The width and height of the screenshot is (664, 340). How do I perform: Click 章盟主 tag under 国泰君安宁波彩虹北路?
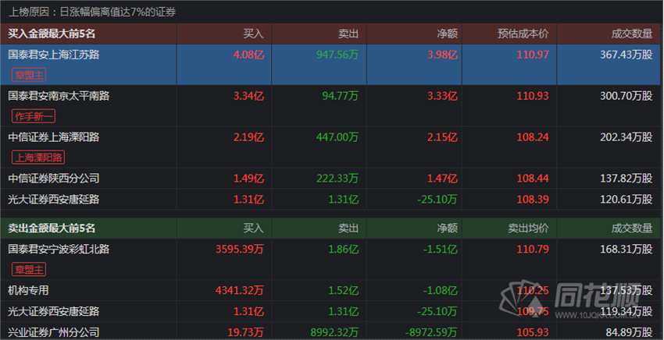coord(29,270)
